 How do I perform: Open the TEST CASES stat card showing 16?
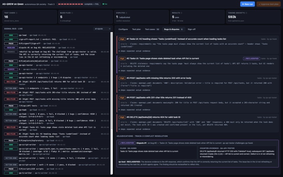tap(29, 17)
